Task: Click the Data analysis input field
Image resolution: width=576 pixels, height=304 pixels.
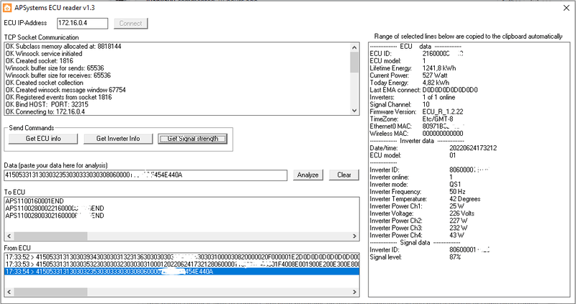Action: coord(145,175)
